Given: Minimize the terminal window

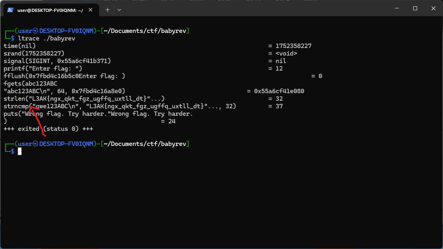Looking at the screenshot, I should click(396, 8).
